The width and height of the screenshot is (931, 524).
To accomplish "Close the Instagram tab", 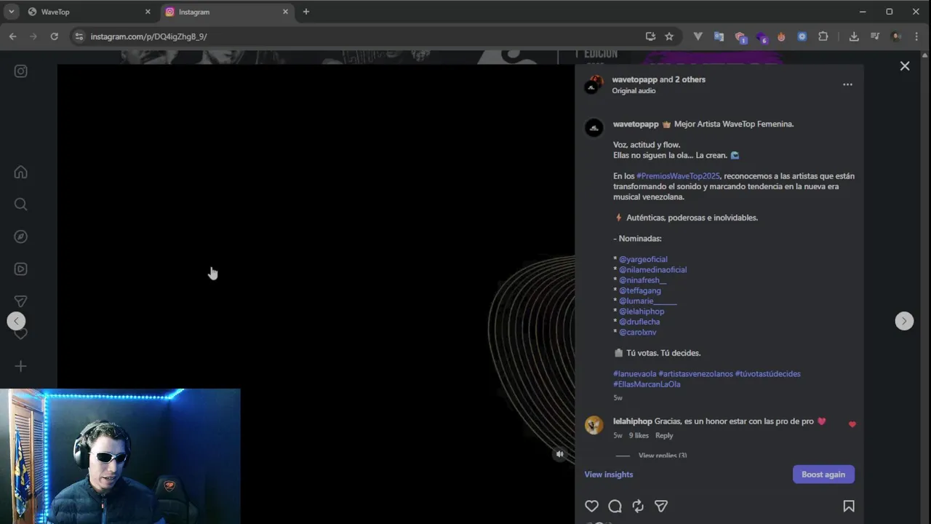I will 285,12.
